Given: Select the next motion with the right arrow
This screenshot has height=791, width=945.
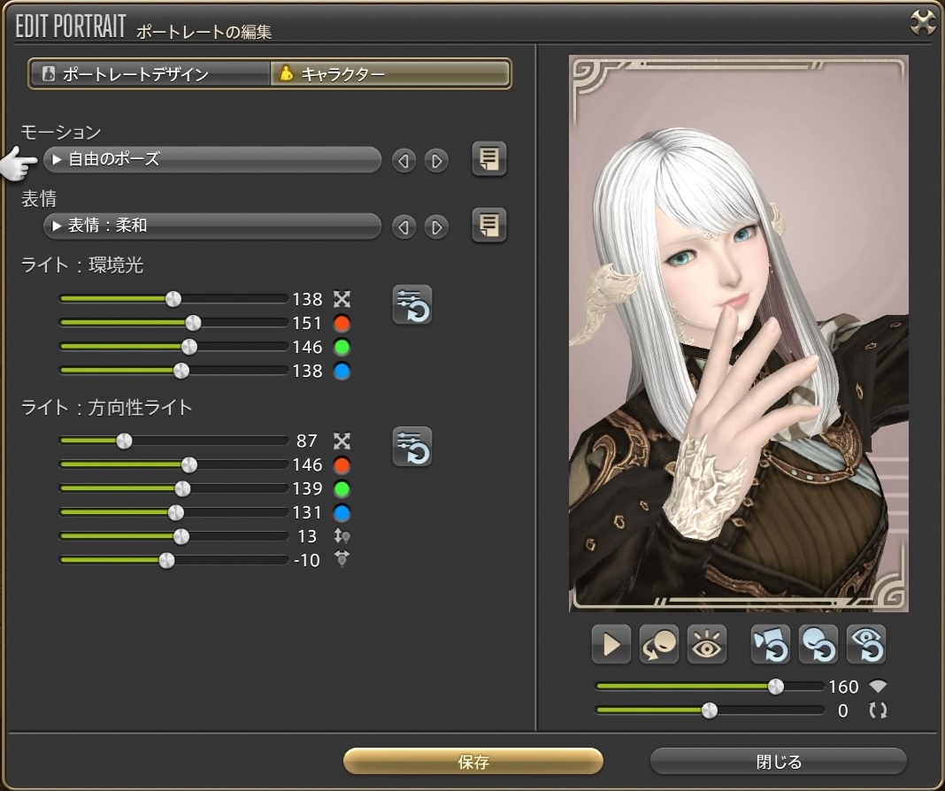Looking at the screenshot, I should pos(436,161).
